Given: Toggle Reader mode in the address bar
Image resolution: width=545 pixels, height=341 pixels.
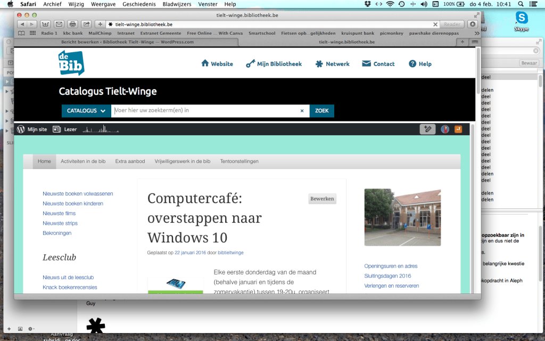Looking at the screenshot, I should pos(452,23).
